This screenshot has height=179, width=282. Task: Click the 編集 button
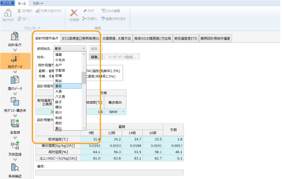click(96, 57)
